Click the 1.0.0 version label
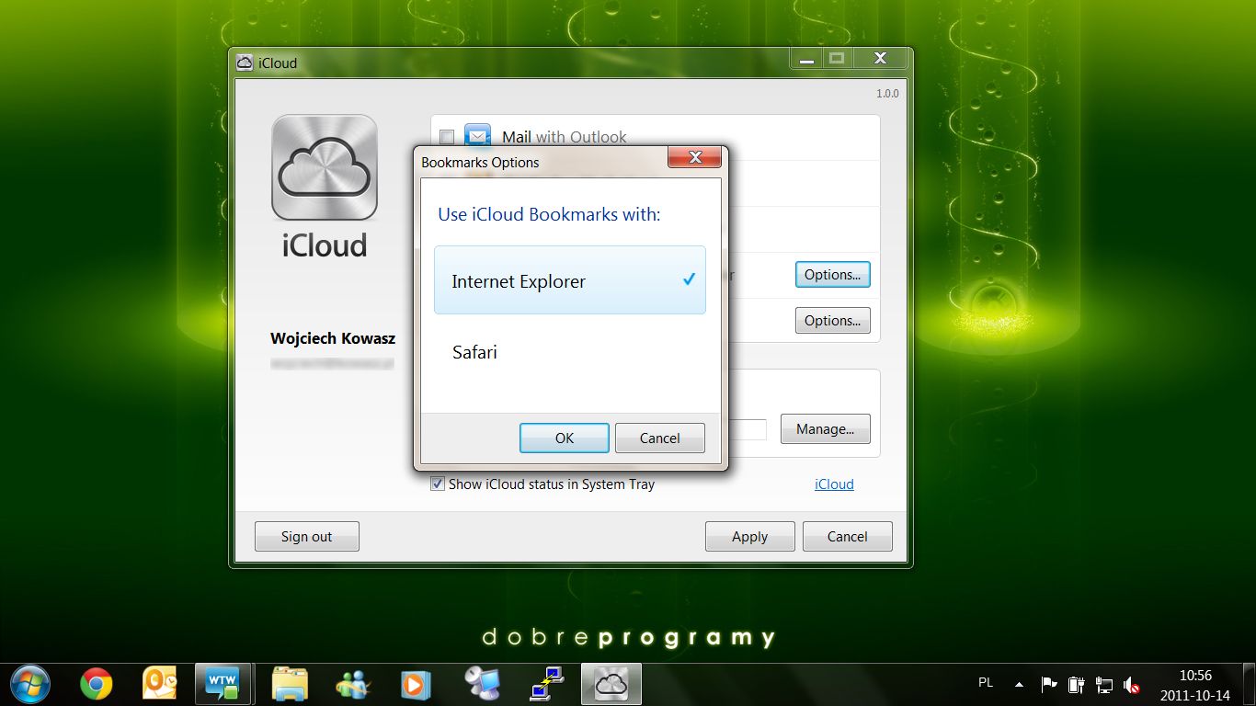This screenshot has height=706, width=1256. pyautogui.click(x=887, y=94)
